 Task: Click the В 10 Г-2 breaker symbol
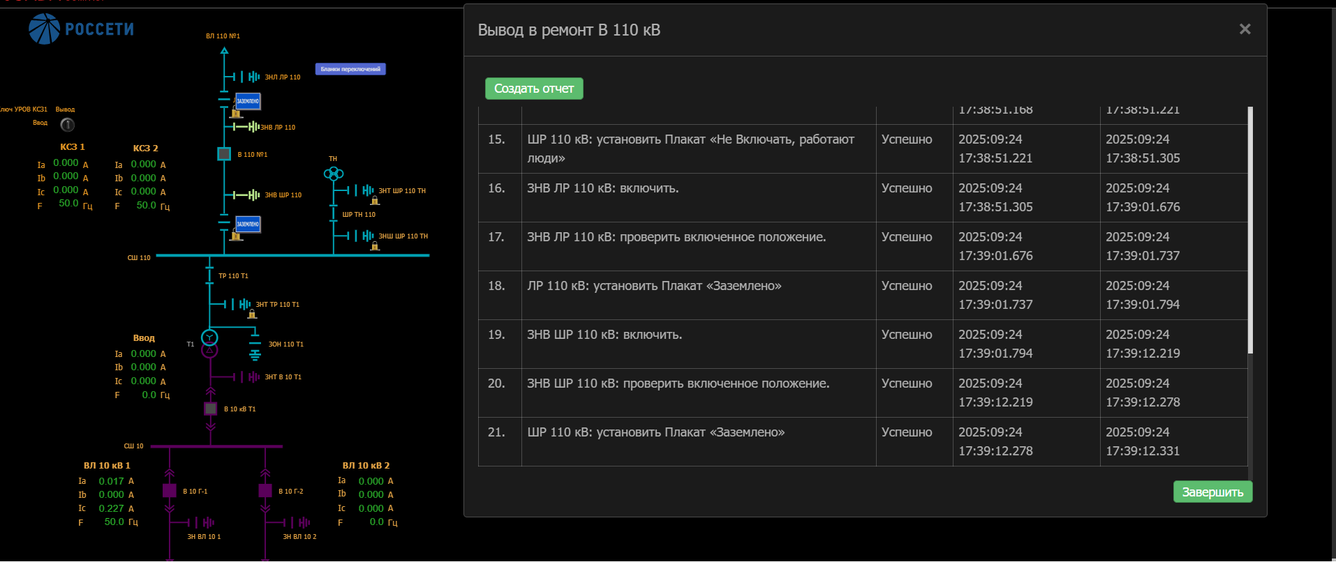[x=265, y=491]
